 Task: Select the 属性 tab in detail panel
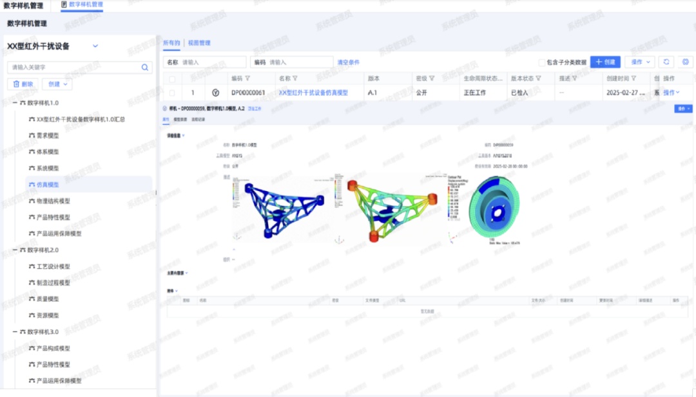tap(166, 119)
